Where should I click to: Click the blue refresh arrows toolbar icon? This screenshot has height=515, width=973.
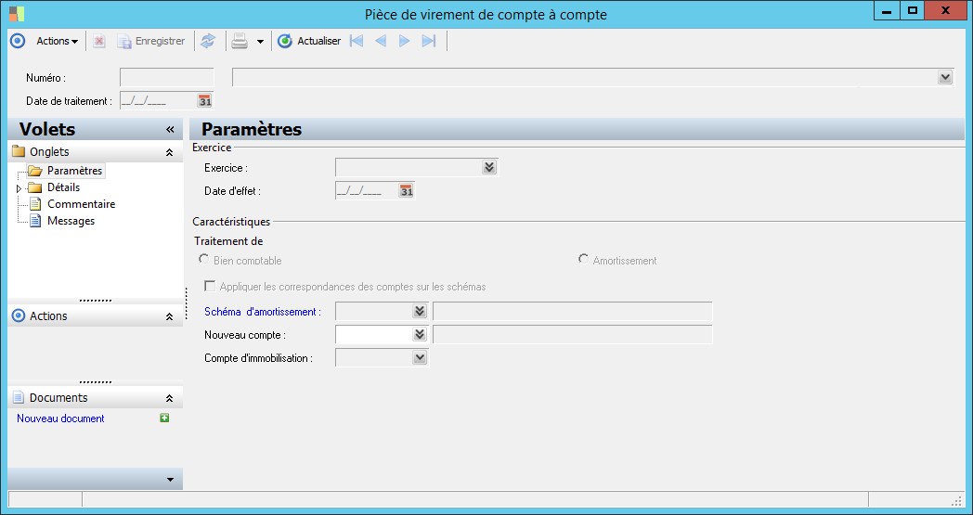pos(208,41)
